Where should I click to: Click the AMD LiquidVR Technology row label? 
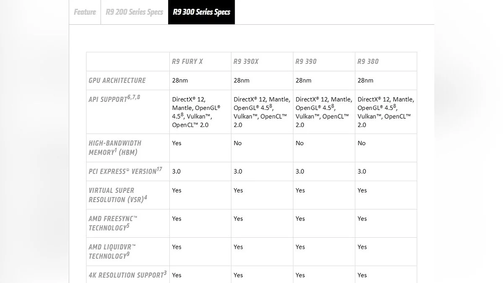pos(112,251)
